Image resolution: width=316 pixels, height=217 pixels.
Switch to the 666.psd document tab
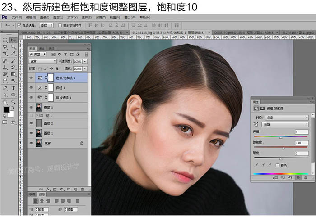(x=74, y=32)
